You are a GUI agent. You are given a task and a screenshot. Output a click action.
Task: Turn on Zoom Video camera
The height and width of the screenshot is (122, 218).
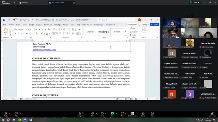pyautogui.click(x=16, y=114)
